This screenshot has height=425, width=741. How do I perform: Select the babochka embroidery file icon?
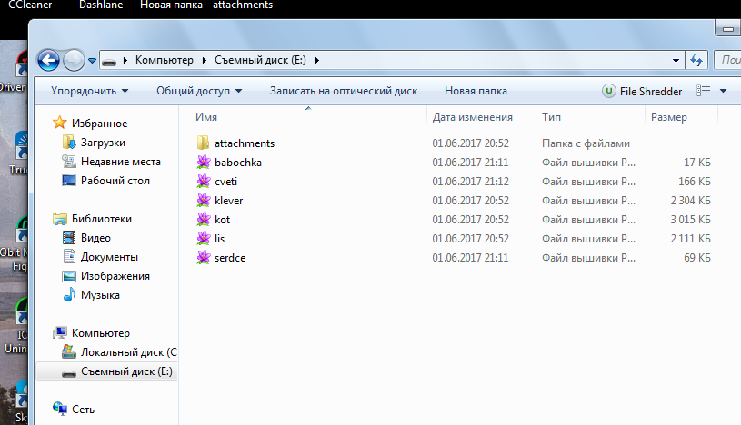204,162
